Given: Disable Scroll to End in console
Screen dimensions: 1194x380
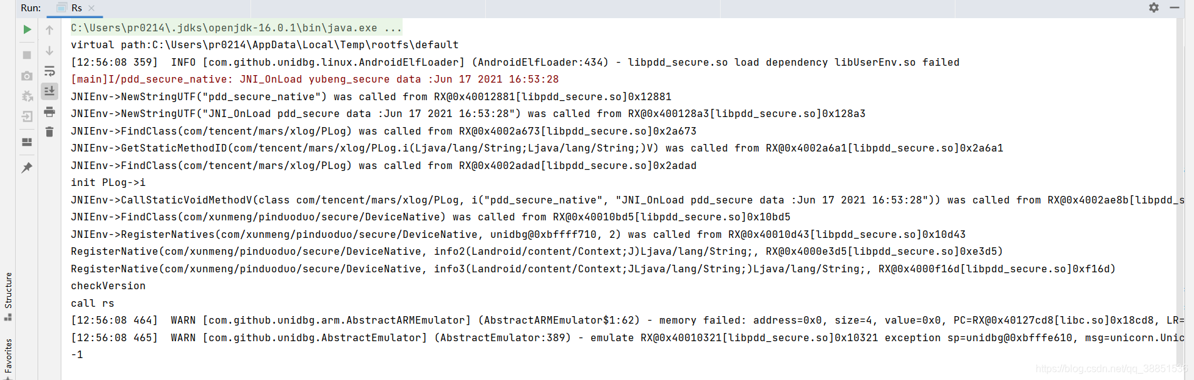Looking at the screenshot, I should (x=49, y=91).
